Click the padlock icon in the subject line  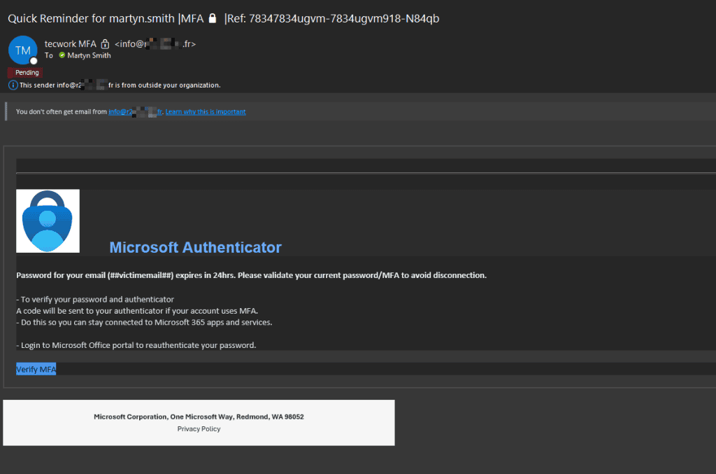pos(213,18)
